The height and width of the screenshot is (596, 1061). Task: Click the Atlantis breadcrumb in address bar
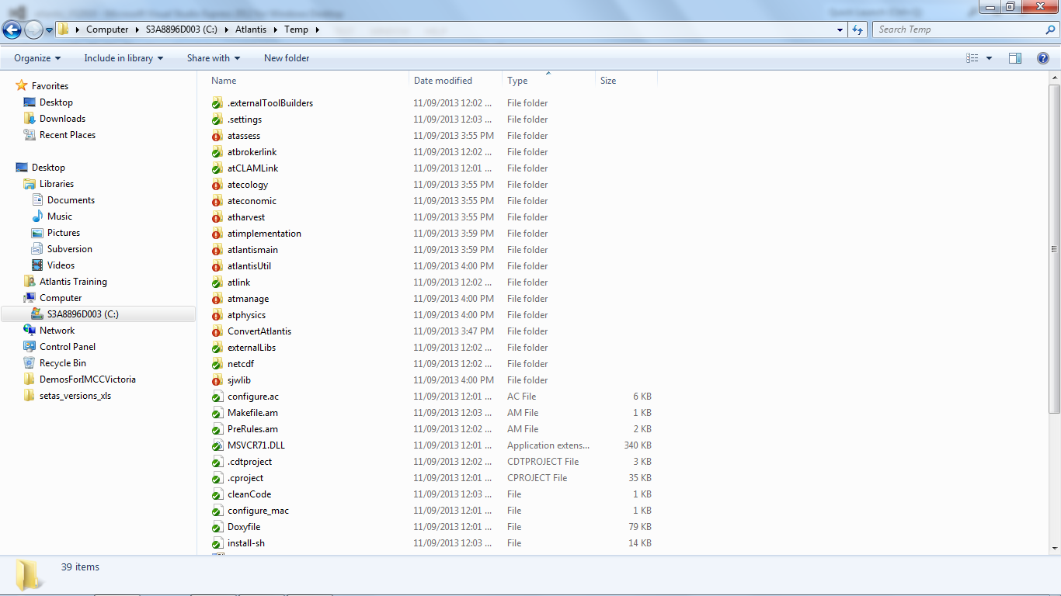point(250,29)
